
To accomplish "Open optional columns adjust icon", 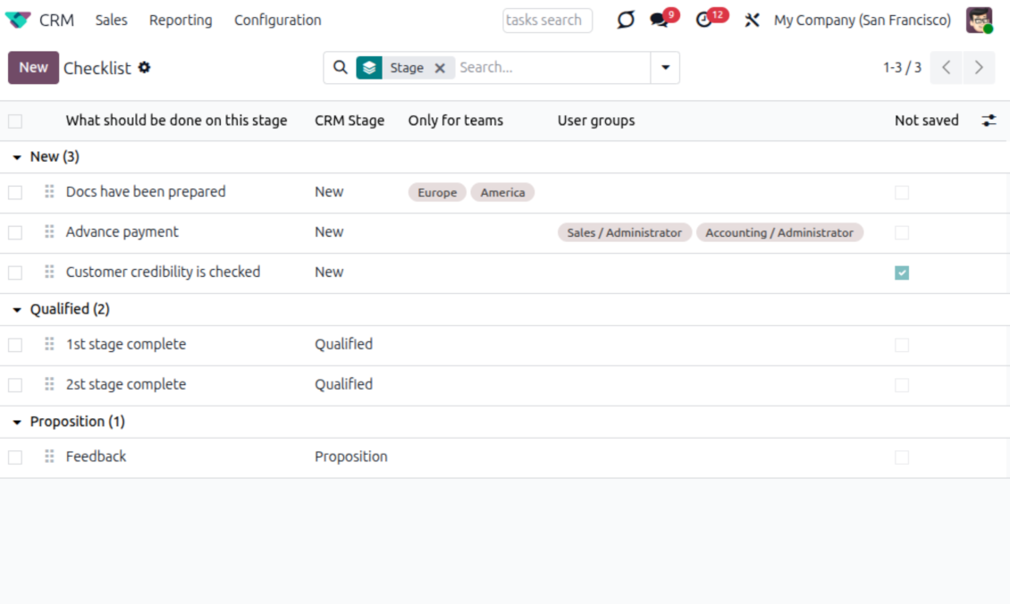I will point(989,121).
